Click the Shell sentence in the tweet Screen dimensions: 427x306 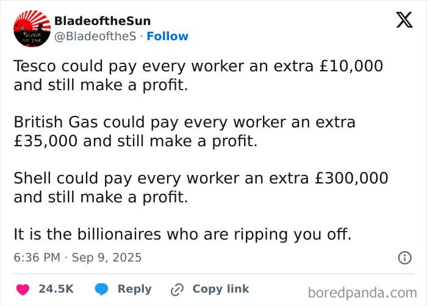click(x=201, y=188)
